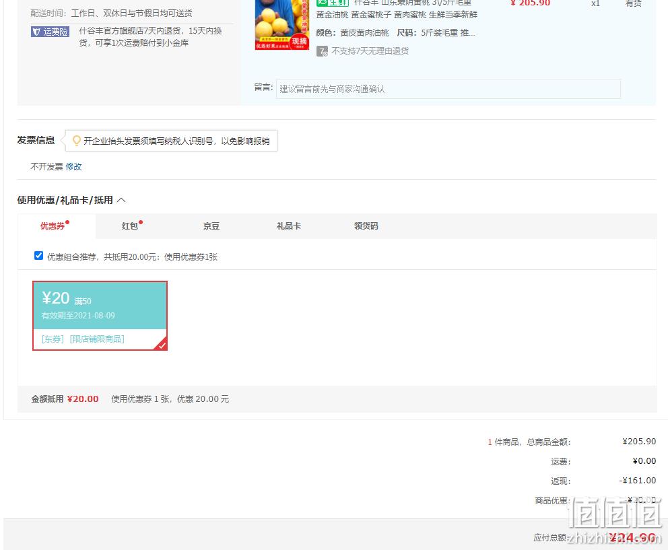The height and width of the screenshot is (550, 668).
Task: Click the coupon's red checkmark corner
Action: 161,345
